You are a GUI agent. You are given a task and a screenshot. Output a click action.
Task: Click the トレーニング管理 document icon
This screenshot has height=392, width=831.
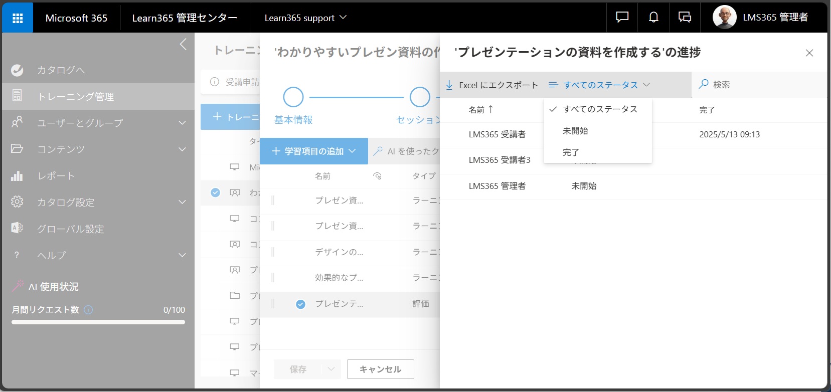pos(17,95)
